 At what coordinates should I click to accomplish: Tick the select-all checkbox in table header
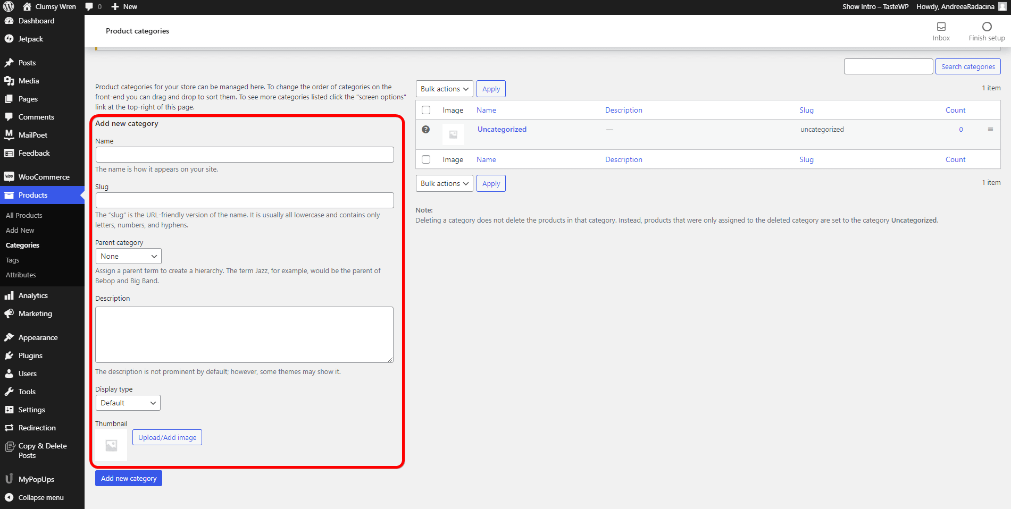(x=426, y=110)
